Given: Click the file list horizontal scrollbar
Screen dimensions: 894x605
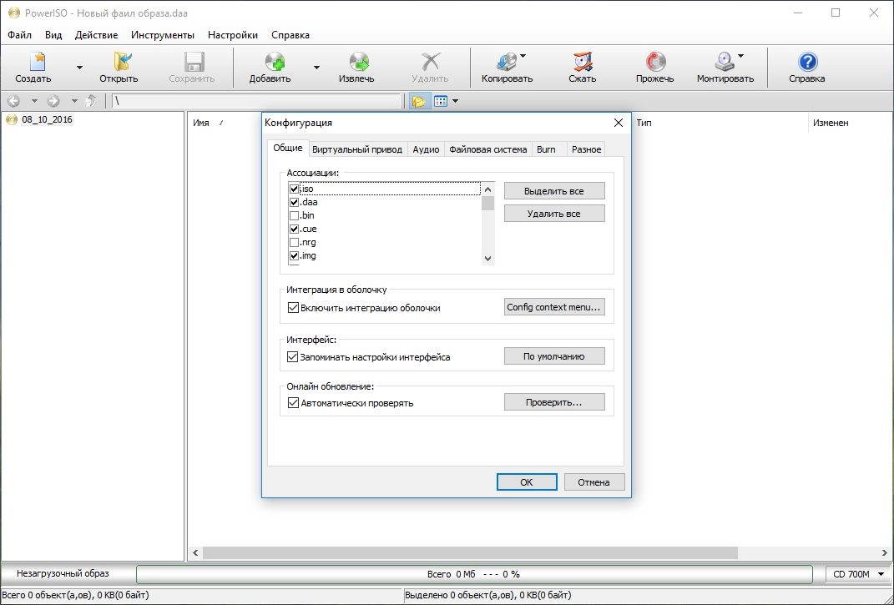Looking at the screenshot, I should [470, 552].
